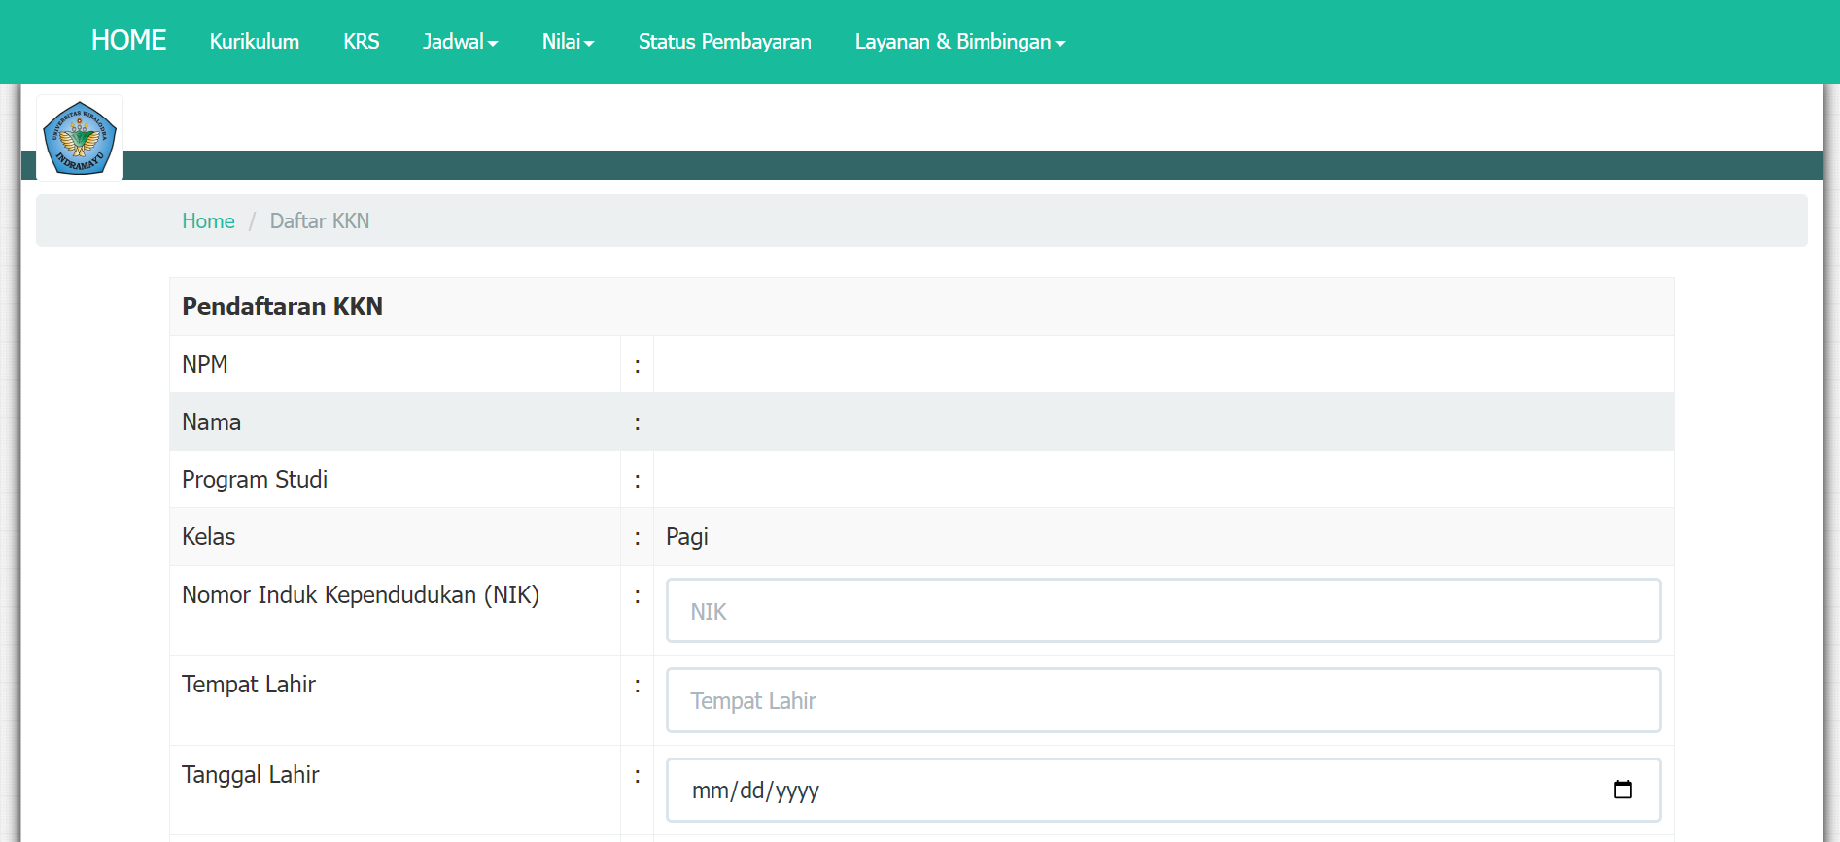This screenshot has width=1840, height=842.
Task: Select the day segment of the date field
Action: click(751, 791)
